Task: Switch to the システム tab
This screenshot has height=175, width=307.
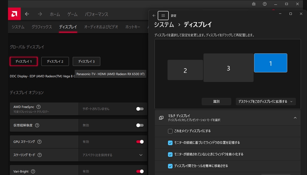Action: 18,27
